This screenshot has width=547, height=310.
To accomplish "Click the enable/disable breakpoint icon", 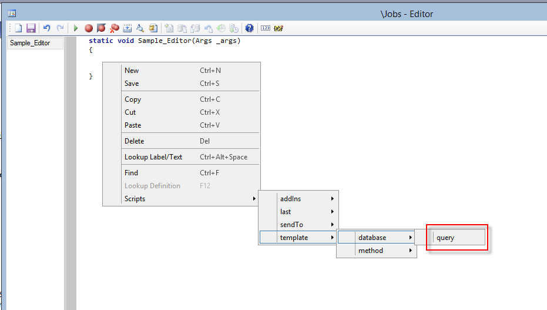I will (x=101, y=28).
